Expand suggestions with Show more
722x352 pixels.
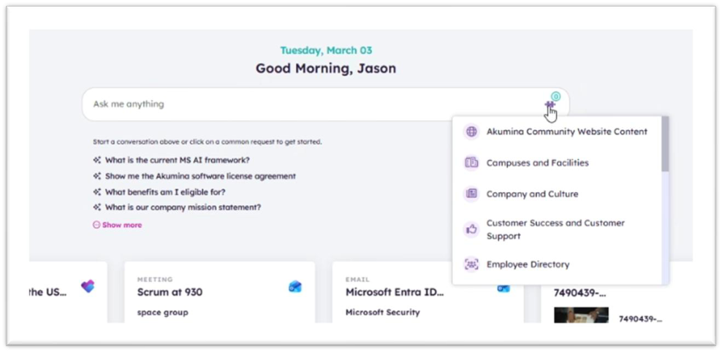(x=121, y=225)
